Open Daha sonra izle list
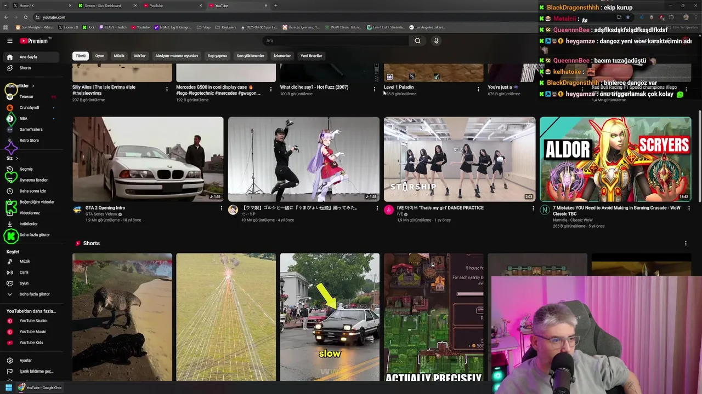 click(x=31, y=191)
